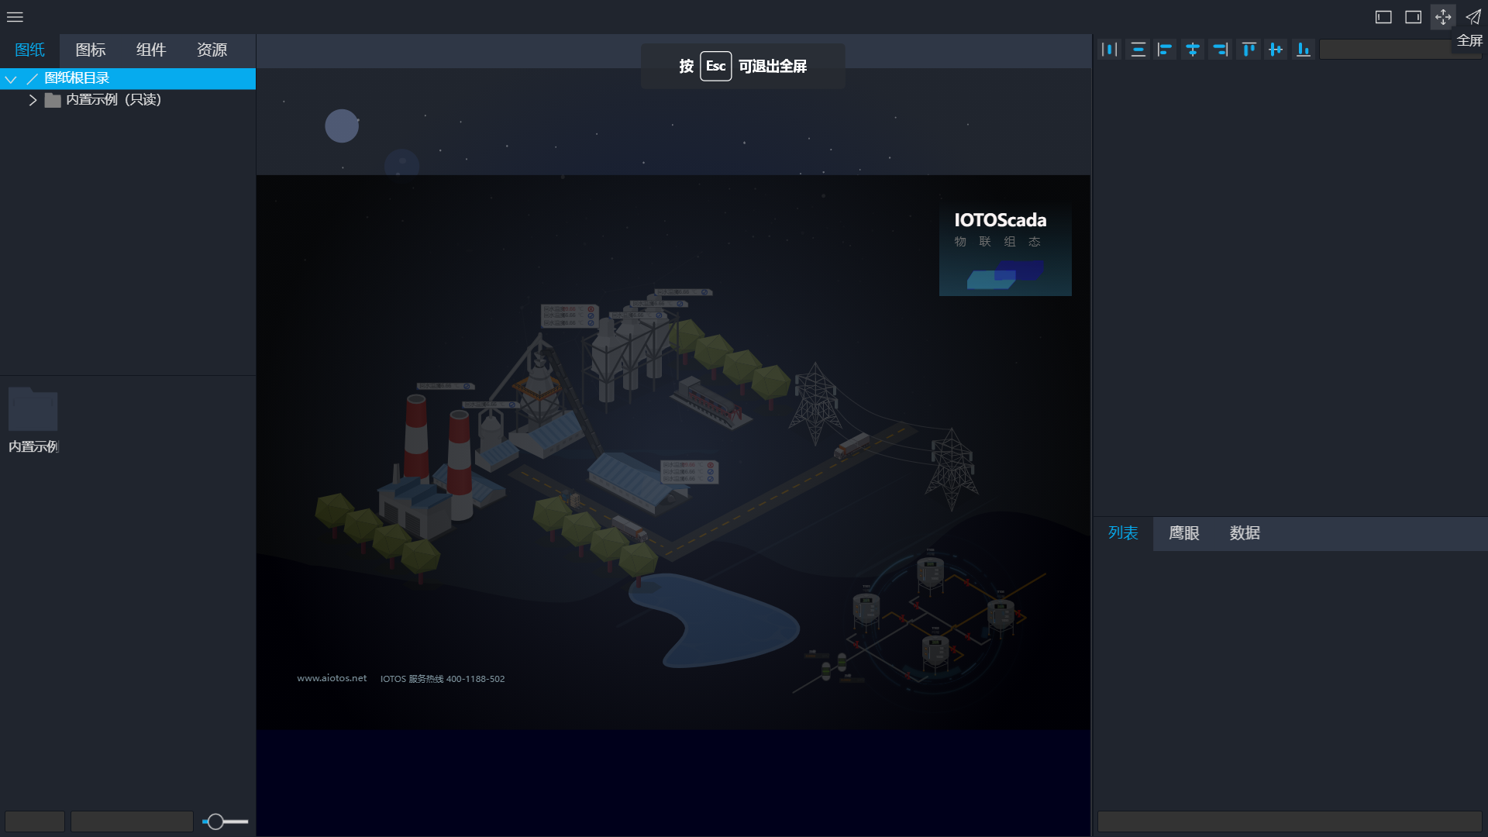1488x837 pixels.
Task: Expand 内置示例 (只读) folder
Action: point(33,100)
